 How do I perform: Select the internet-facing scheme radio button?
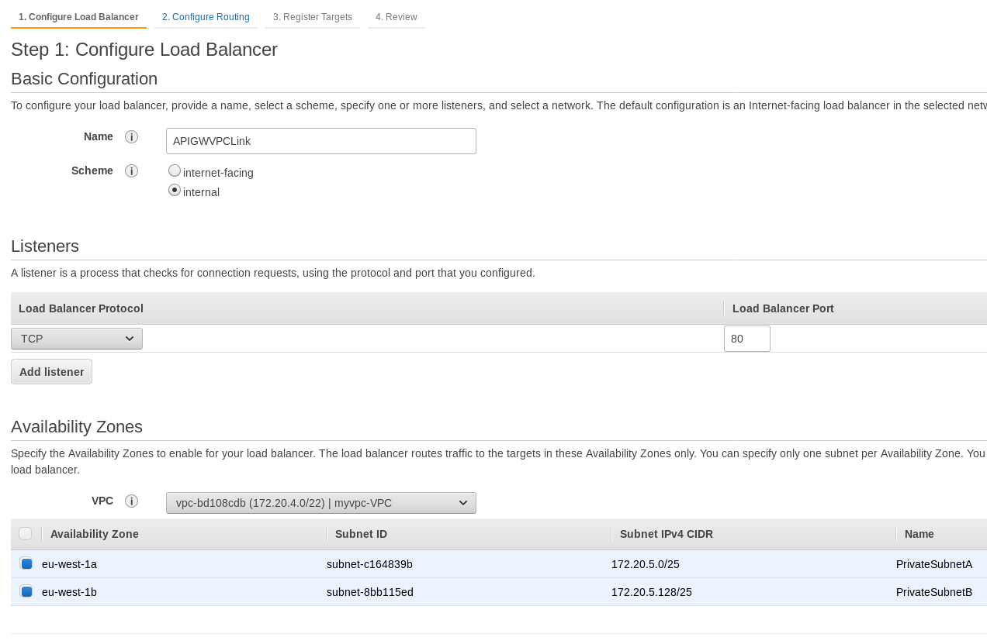click(x=174, y=170)
